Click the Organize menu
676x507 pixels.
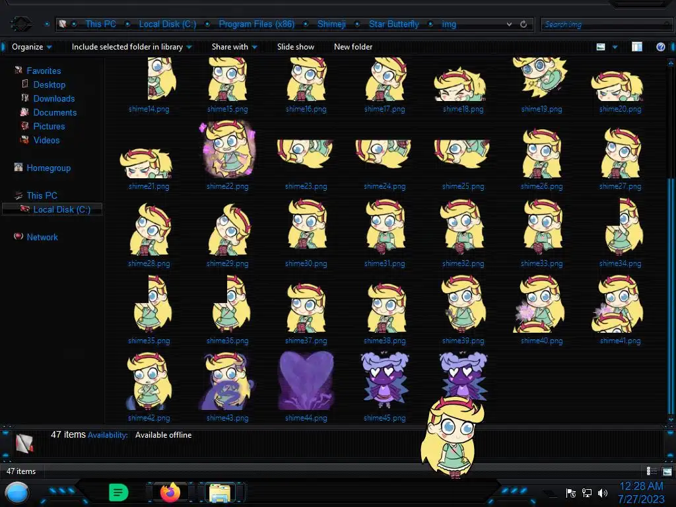point(32,47)
